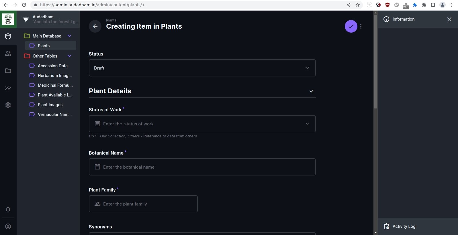The image size is (458, 235).
Task: Open the Content module cube icon
Action: 8,36
